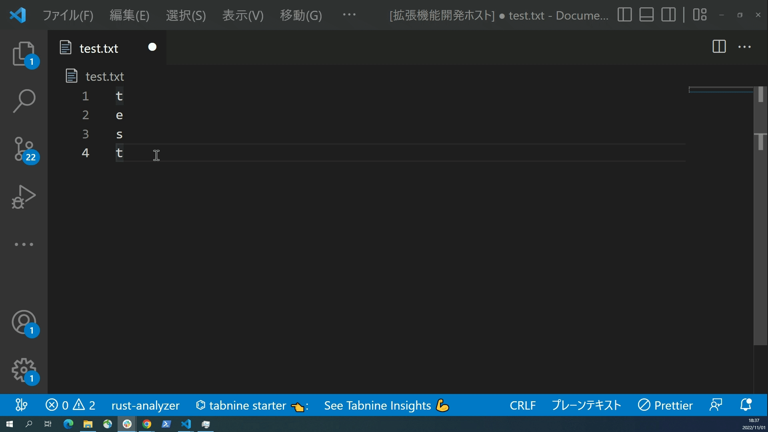
Task: Open the Accounts menu icon
Action: 24,322
